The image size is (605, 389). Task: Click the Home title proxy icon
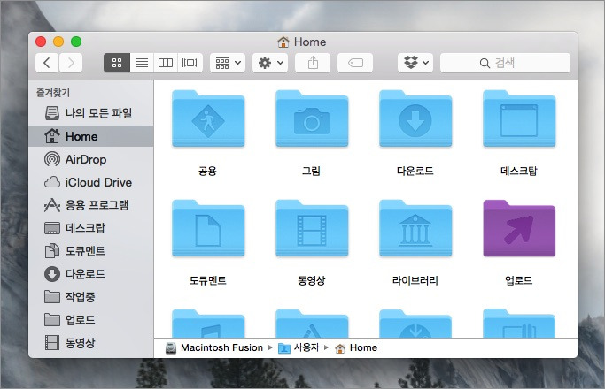pyautogui.click(x=283, y=42)
